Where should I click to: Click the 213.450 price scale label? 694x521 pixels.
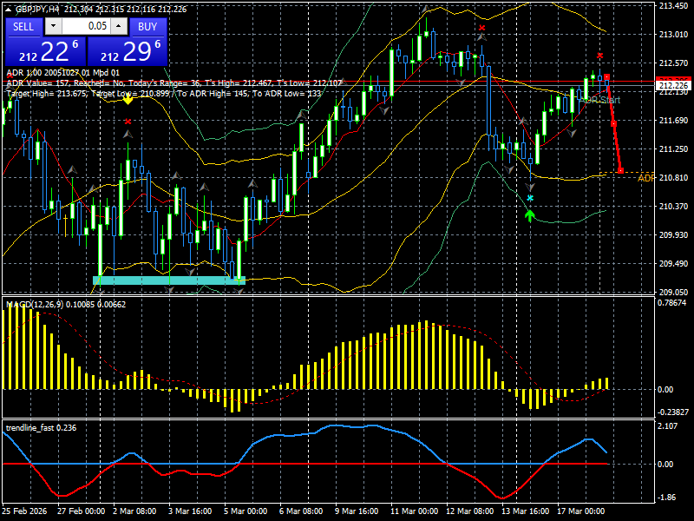pyautogui.click(x=673, y=6)
